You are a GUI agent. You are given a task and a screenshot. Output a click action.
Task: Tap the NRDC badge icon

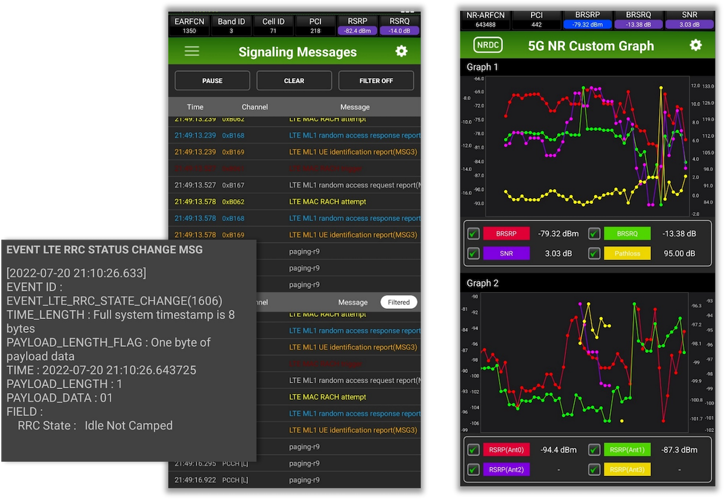[x=487, y=45]
